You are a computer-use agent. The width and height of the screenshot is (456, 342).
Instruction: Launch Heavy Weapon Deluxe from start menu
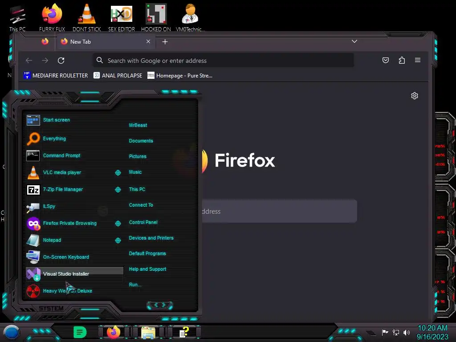point(74,291)
